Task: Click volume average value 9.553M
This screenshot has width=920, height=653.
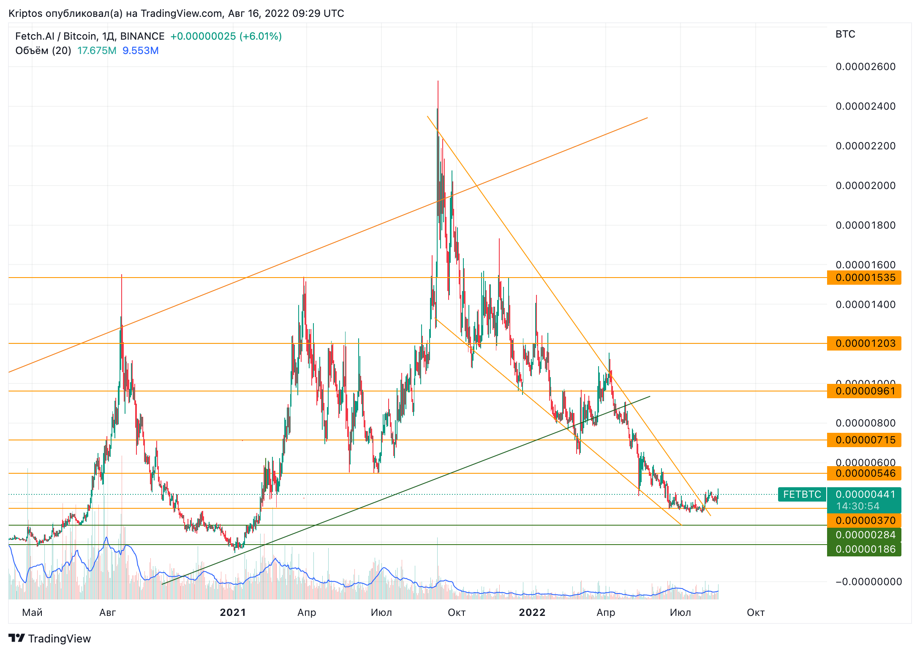Action: [141, 51]
